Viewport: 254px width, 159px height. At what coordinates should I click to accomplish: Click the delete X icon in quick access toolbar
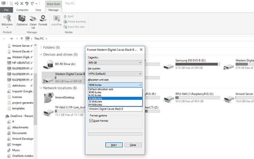click(x=22, y=4)
